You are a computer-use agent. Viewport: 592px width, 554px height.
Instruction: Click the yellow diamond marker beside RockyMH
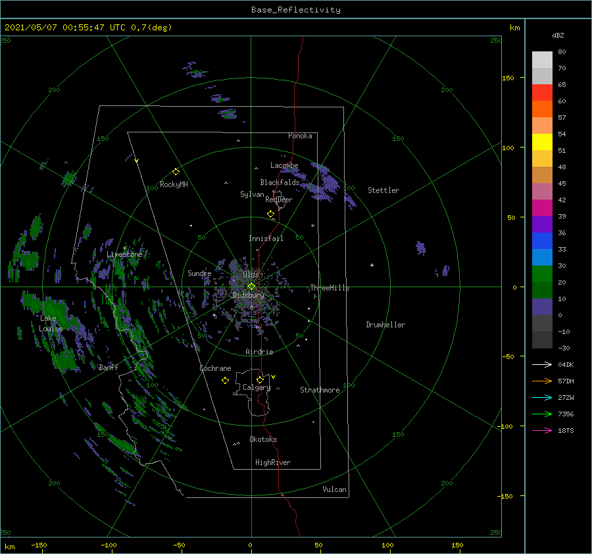(x=176, y=172)
